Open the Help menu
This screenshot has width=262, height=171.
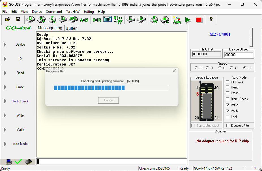pyautogui.click(x=101, y=12)
